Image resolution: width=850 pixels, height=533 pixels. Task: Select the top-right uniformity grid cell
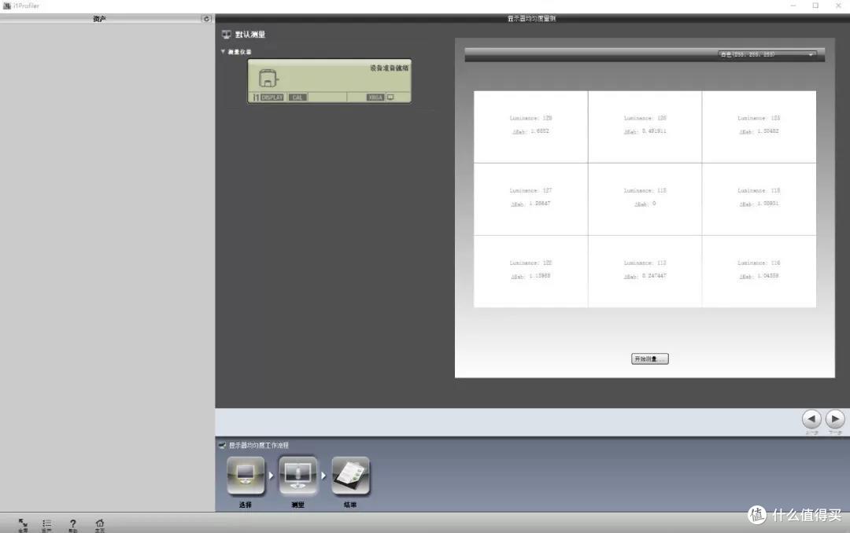pos(759,127)
